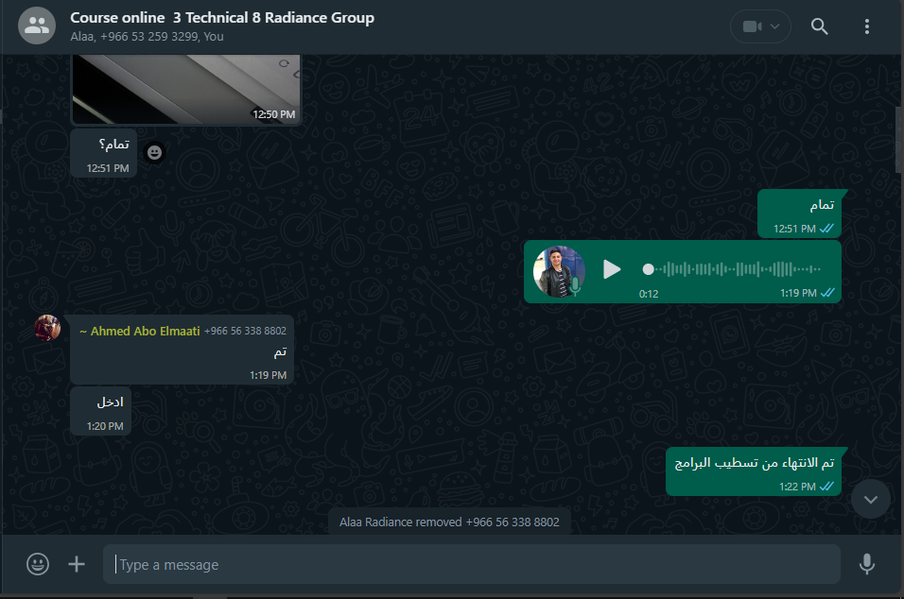Screen dimensions: 904x599
Task: Seek the voice message waveform slider
Action: tap(732, 269)
